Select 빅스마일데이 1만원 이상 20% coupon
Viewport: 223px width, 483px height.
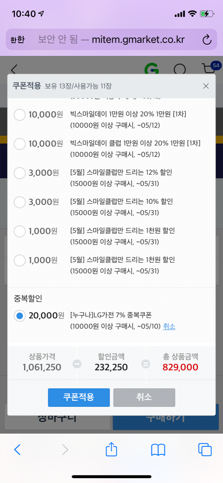20,115
